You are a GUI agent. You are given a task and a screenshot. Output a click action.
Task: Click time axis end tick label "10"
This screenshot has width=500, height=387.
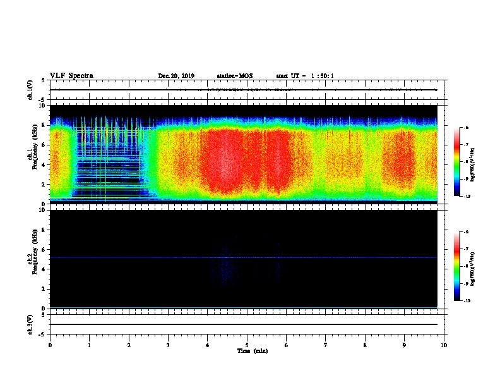click(x=444, y=345)
